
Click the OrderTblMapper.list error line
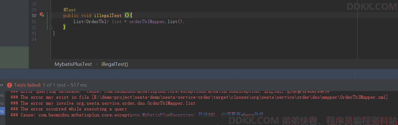coord(108,103)
